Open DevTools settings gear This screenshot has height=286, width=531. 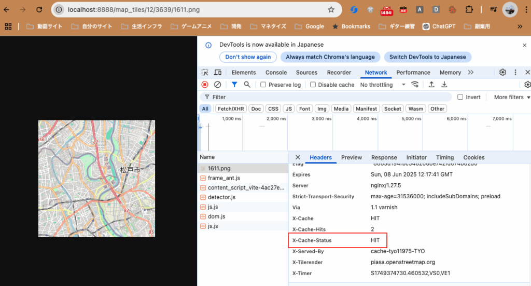pyautogui.click(x=502, y=73)
